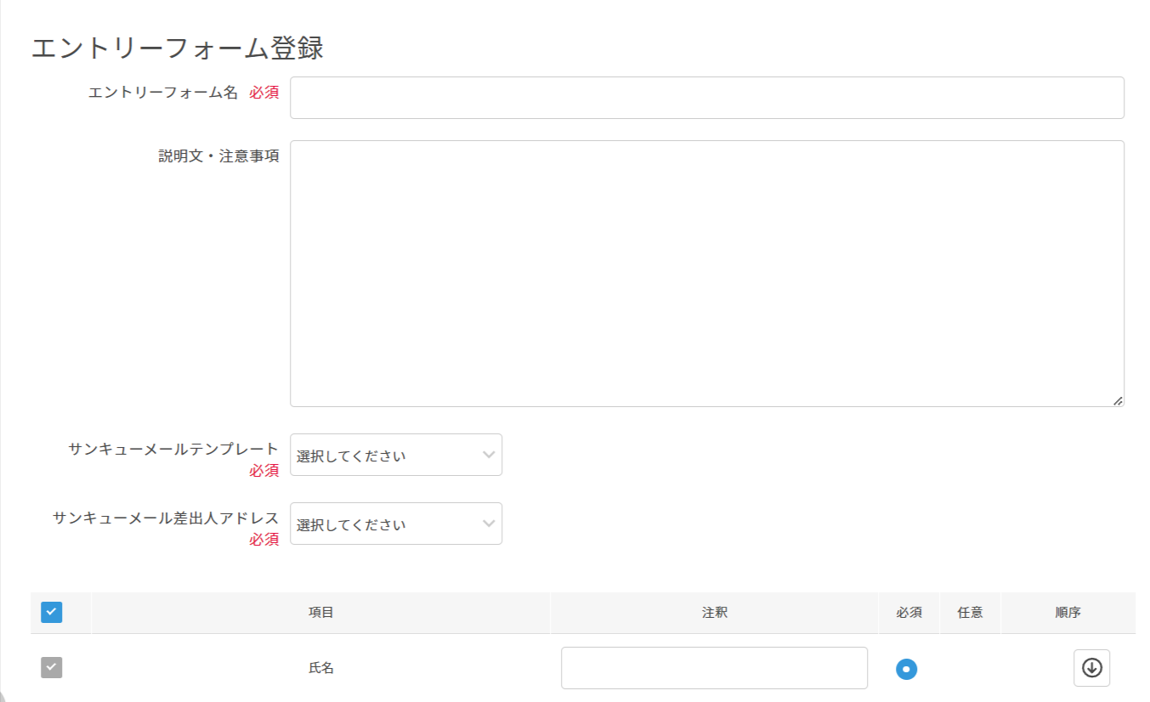Click the 項目 column header

coord(320,613)
